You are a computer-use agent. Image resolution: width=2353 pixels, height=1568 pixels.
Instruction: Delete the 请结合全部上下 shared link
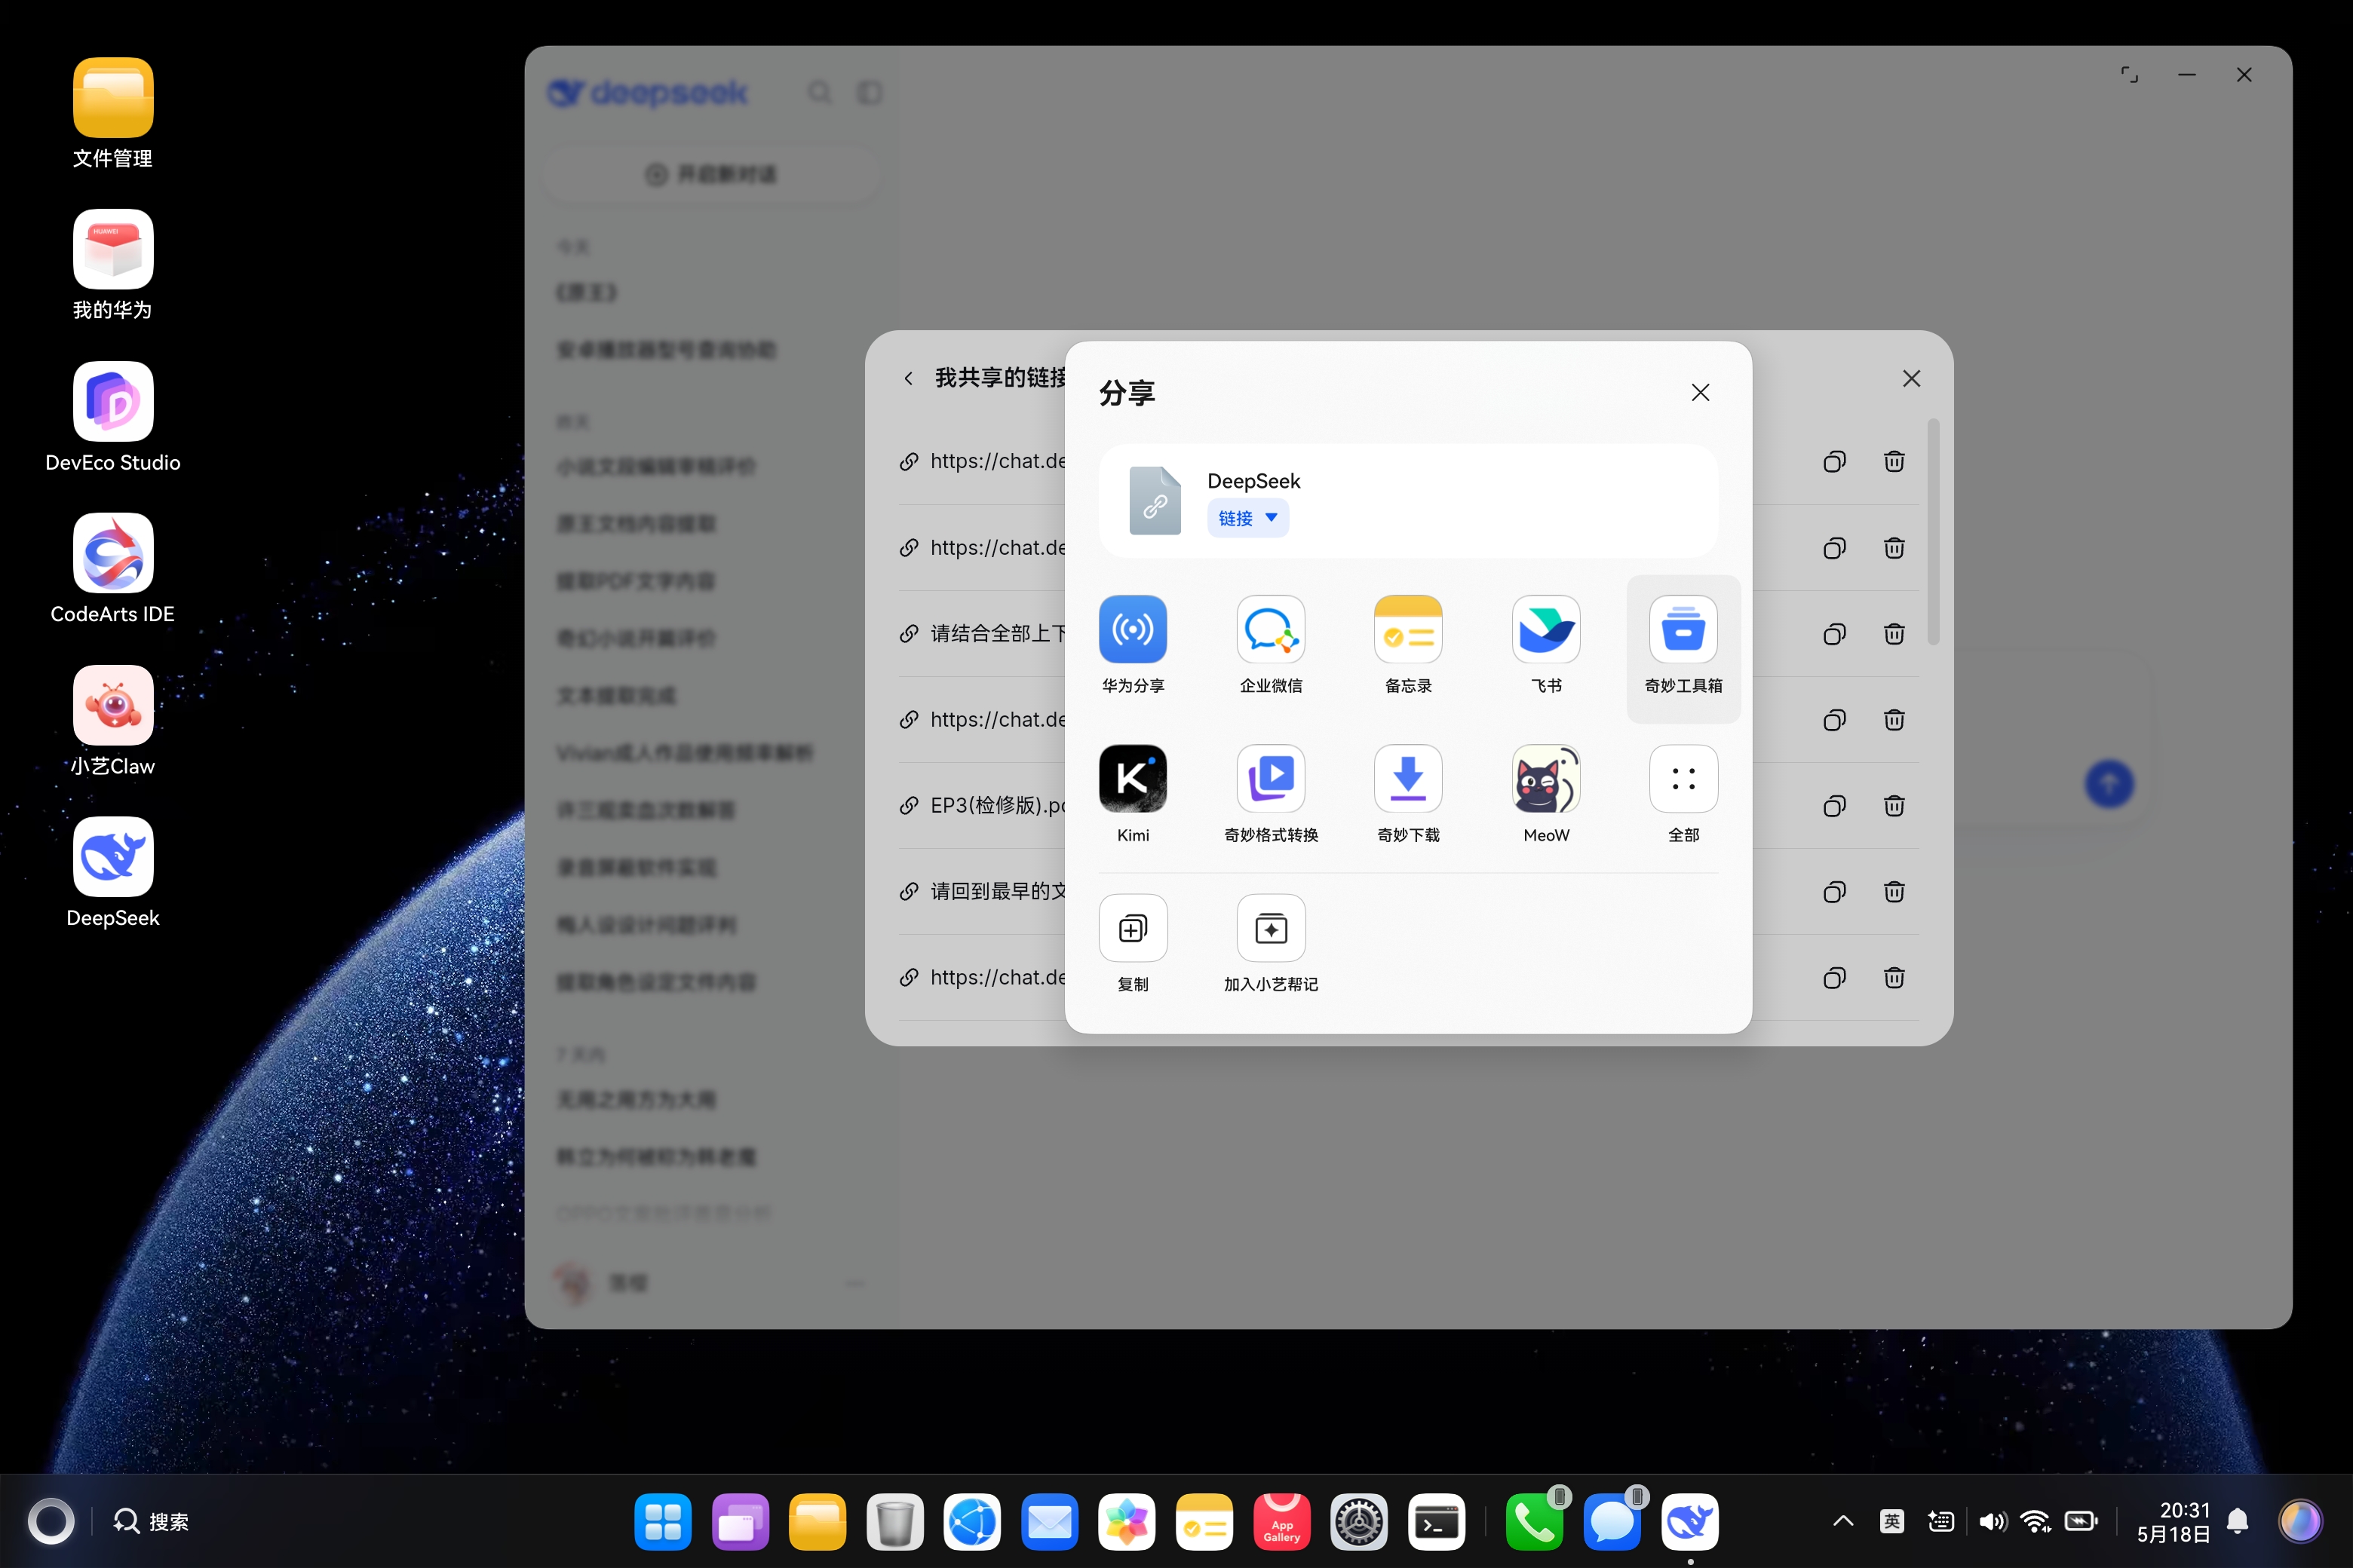point(1894,634)
